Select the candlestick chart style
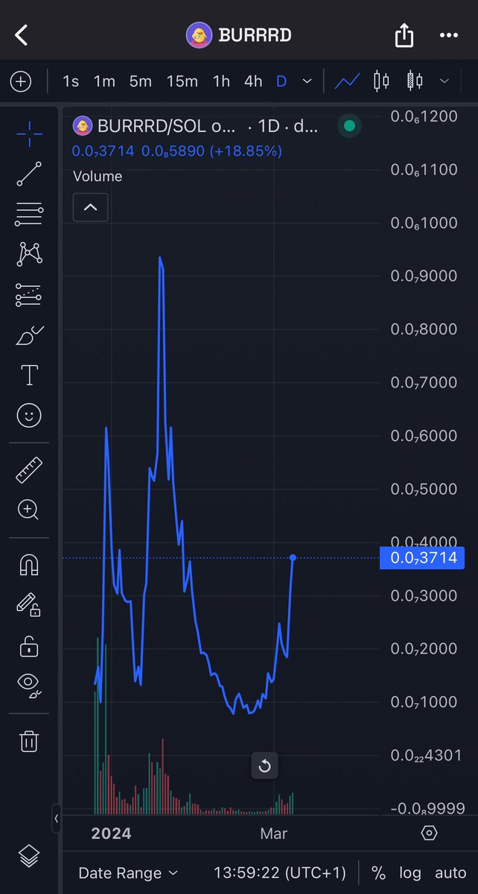 point(381,81)
